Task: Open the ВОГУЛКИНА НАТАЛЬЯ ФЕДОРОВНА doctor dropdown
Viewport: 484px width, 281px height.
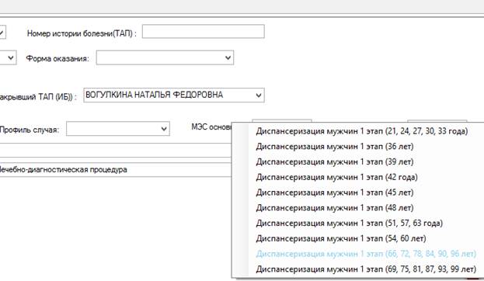Action: (x=174, y=95)
